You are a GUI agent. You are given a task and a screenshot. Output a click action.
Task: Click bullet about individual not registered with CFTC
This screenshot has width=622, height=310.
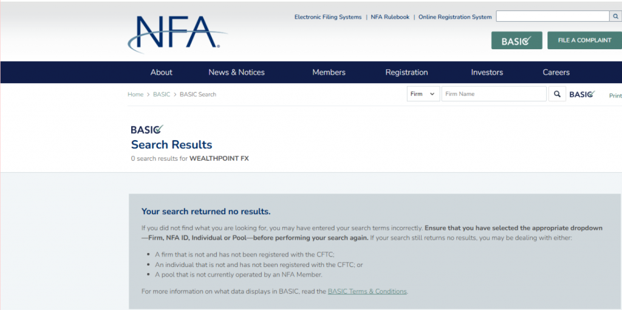coord(259,265)
